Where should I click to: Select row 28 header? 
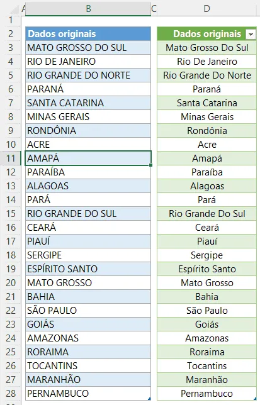11,394
